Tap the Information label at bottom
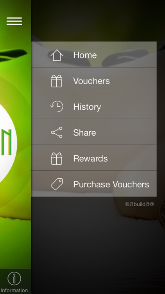The height and width of the screenshot is (294, 165). [x=14, y=290]
